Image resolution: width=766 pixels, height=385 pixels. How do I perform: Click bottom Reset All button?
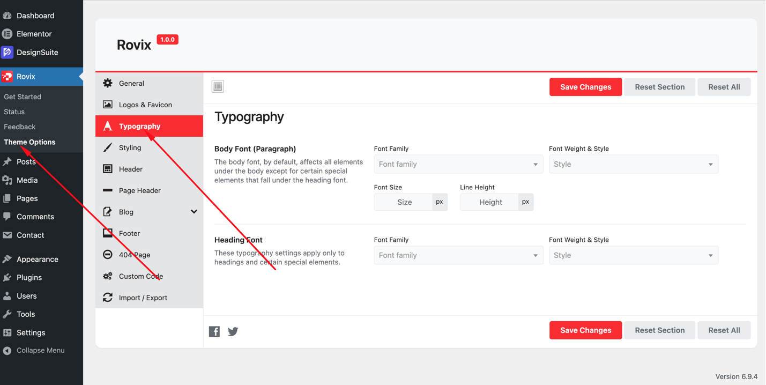click(x=724, y=330)
